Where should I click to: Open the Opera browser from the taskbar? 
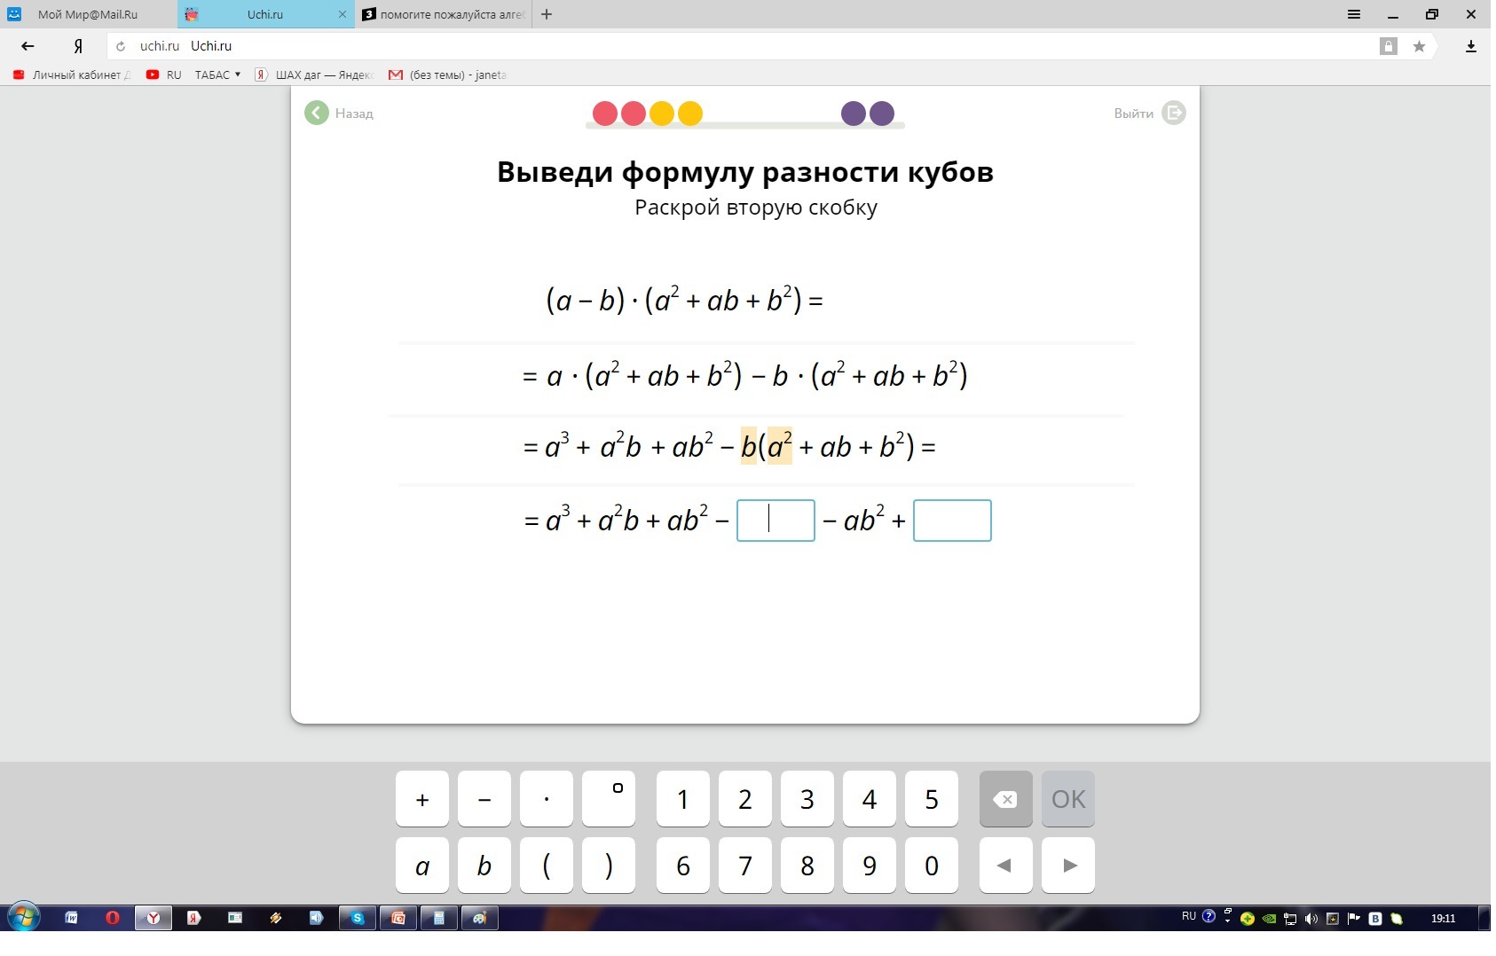[x=113, y=918]
